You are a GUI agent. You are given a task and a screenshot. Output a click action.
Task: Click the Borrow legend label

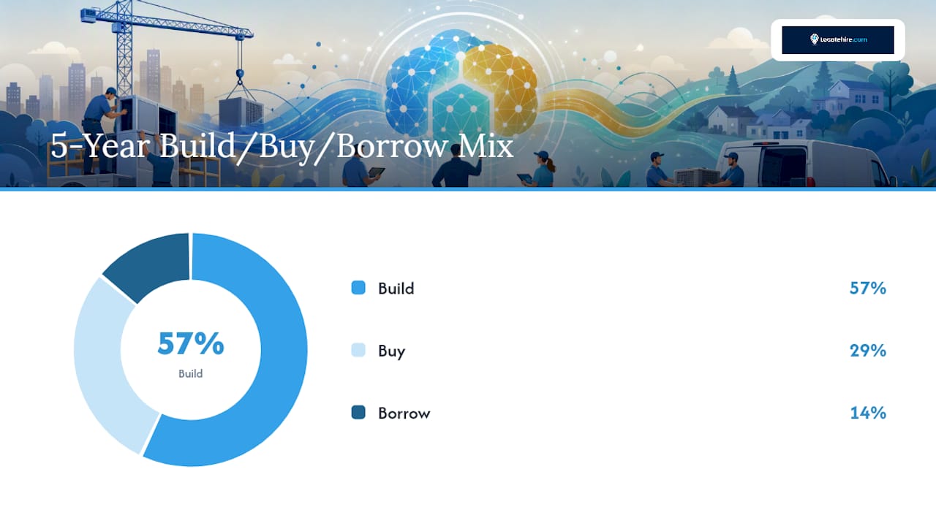coord(404,413)
